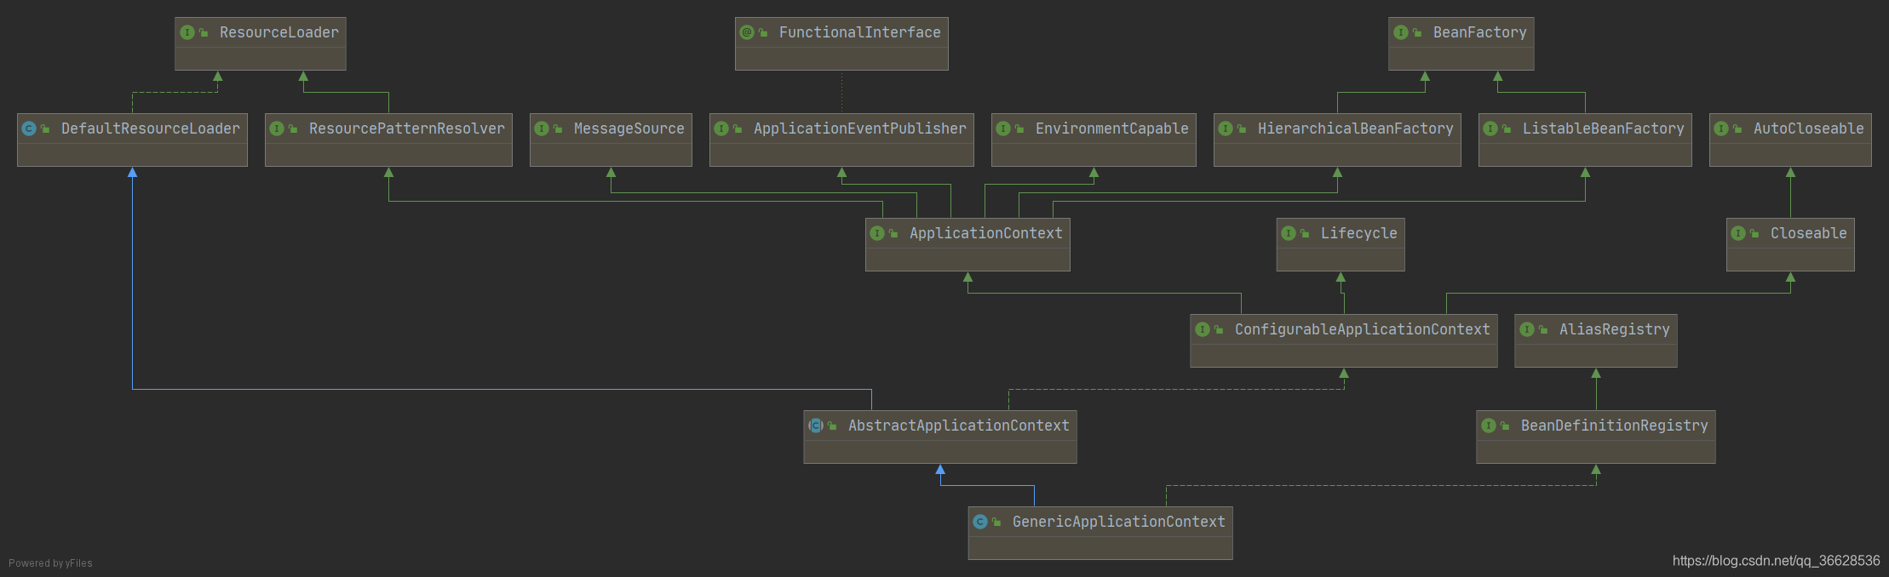This screenshot has height=577, width=1889.
Task: Click the annotation icon of FunctionalInterface node
Action: point(747,32)
